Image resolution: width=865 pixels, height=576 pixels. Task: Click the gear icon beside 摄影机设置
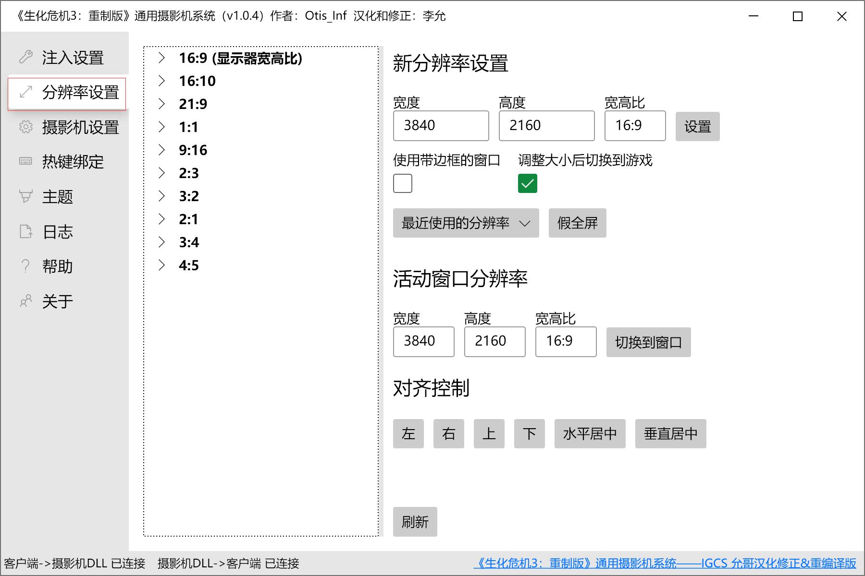(x=26, y=127)
